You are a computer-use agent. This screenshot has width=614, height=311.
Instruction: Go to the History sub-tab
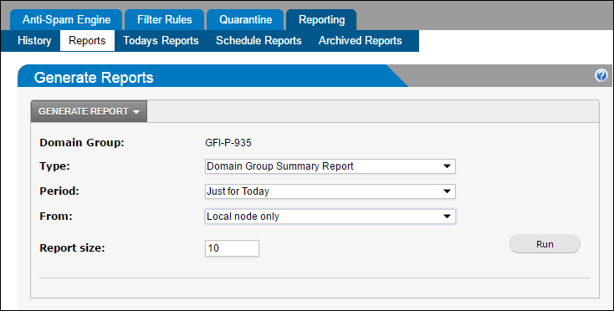pyautogui.click(x=34, y=41)
